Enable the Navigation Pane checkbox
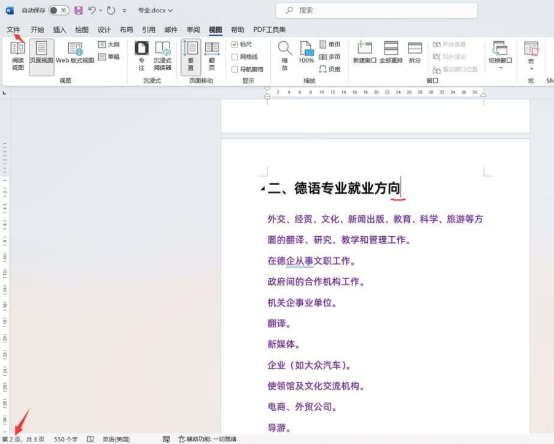The height and width of the screenshot is (444, 554). (x=235, y=69)
